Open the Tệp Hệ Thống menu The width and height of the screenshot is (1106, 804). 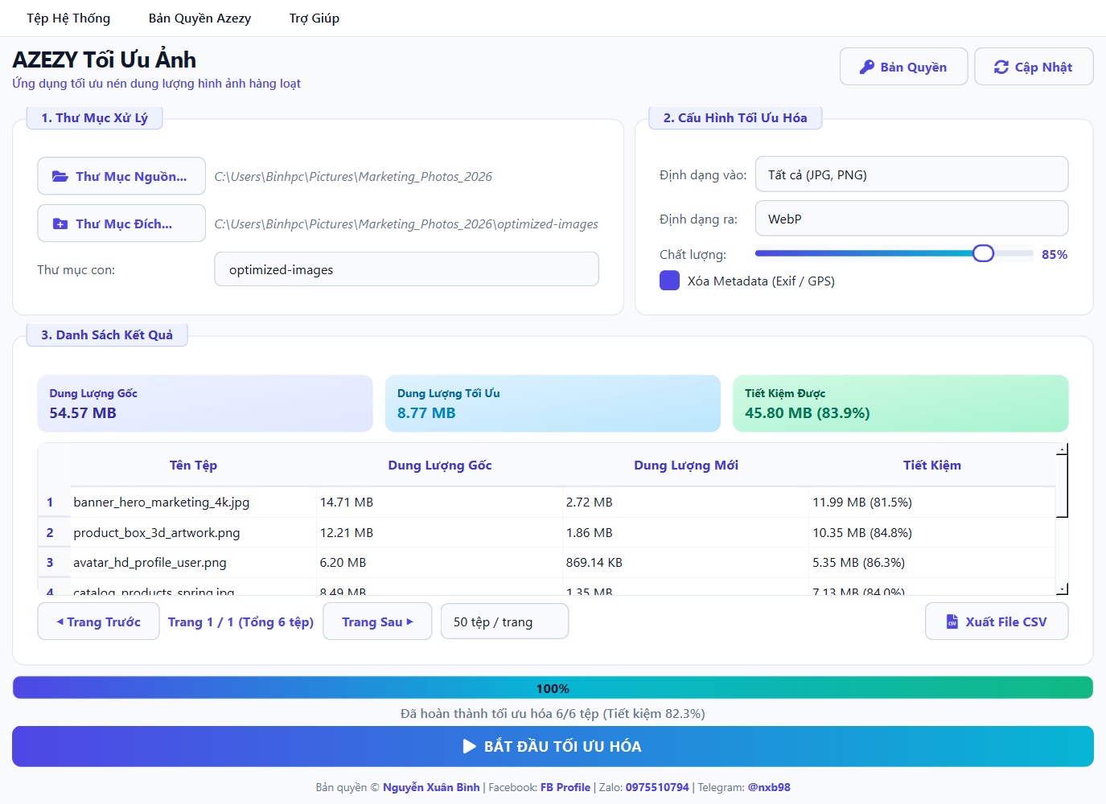tap(68, 18)
